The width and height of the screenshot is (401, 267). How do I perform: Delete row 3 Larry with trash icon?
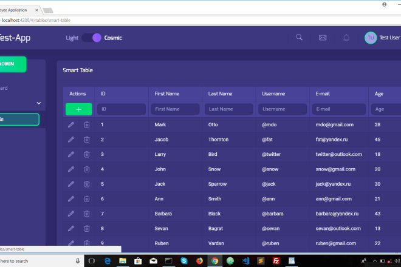(87, 154)
